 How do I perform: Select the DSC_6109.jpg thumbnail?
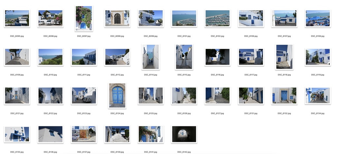[17, 57]
